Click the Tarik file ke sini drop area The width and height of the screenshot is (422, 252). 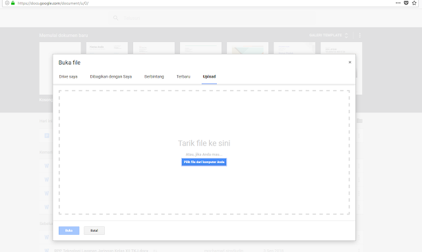(204, 153)
